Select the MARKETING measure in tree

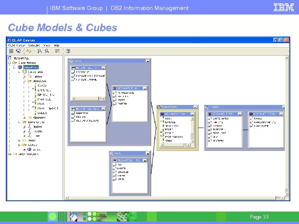(46, 95)
